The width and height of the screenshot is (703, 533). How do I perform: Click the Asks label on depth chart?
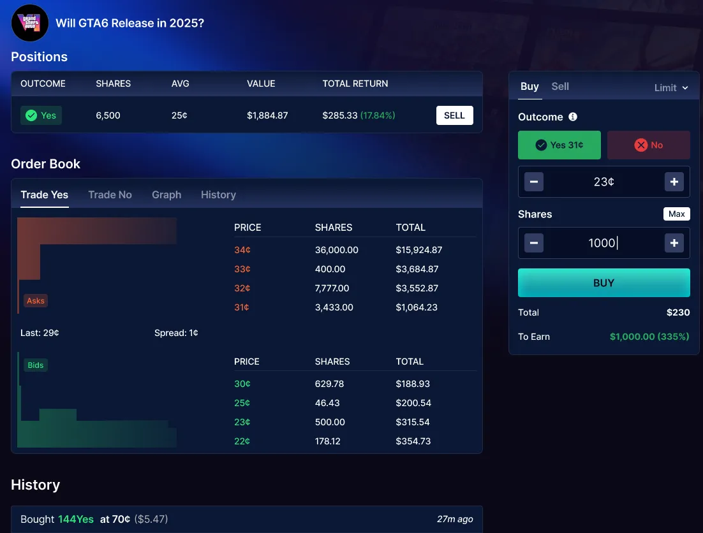[36, 300]
